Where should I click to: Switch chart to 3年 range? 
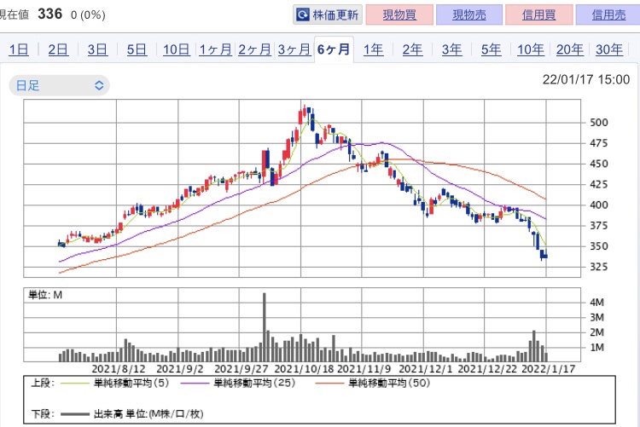coord(451,49)
